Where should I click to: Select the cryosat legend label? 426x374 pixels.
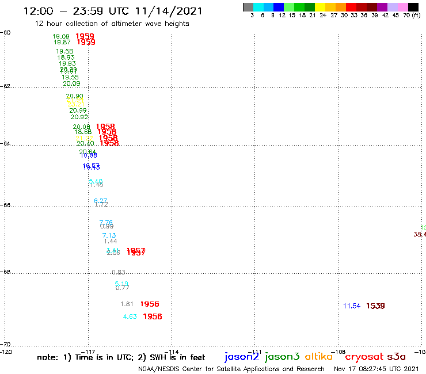(364, 357)
